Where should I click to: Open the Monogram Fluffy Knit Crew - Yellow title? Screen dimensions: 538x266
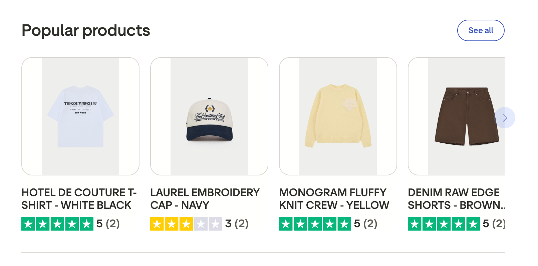coord(334,199)
